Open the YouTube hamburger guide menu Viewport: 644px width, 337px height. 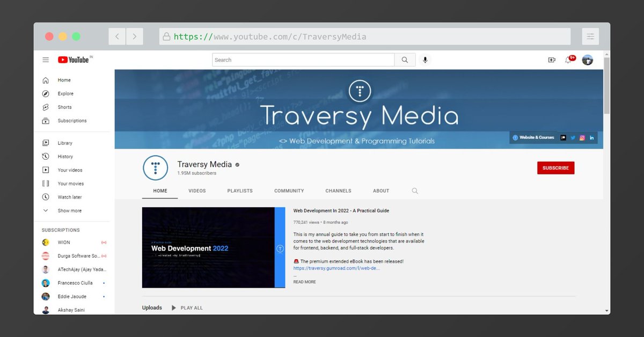pos(46,60)
